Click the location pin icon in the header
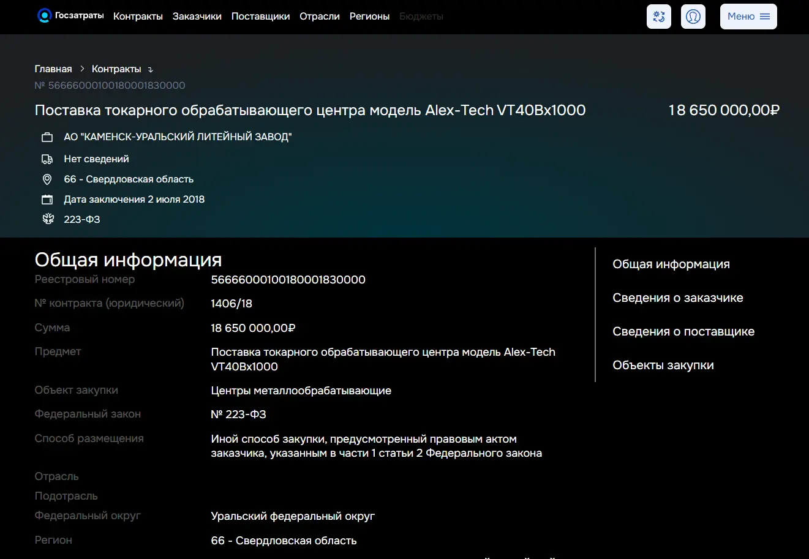The width and height of the screenshot is (809, 559). click(x=47, y=179)
